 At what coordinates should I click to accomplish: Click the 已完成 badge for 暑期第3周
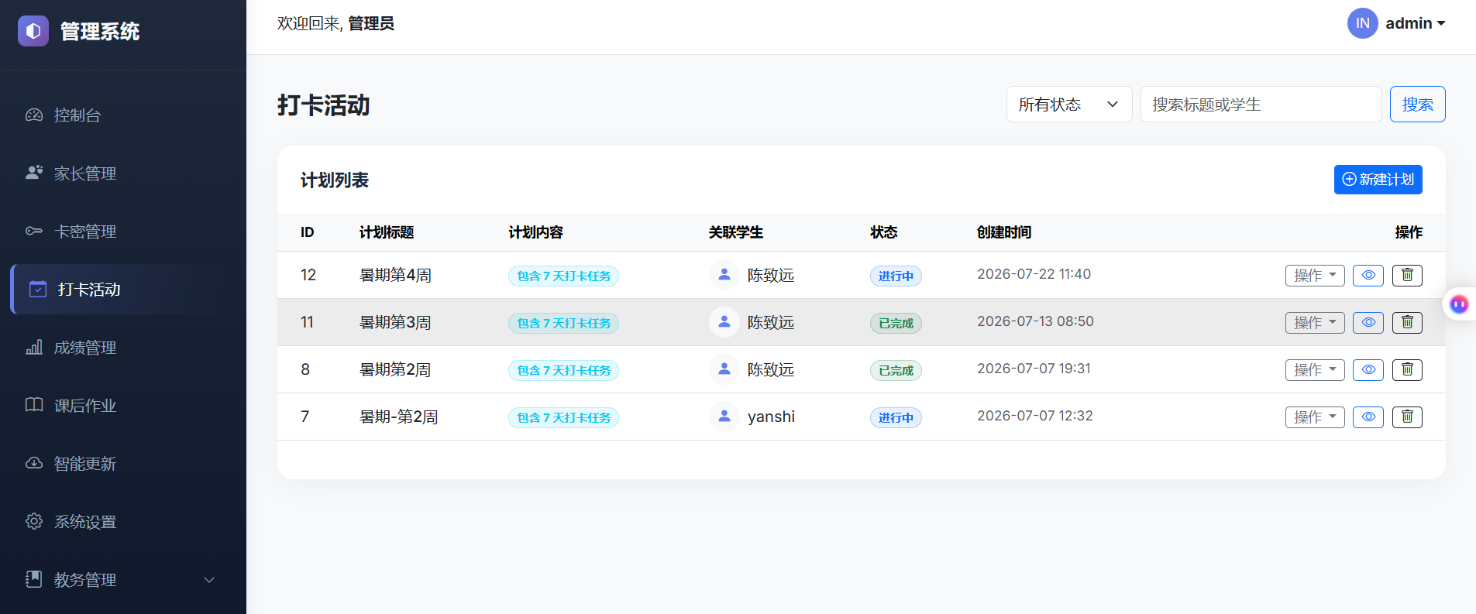click(896, 324)
